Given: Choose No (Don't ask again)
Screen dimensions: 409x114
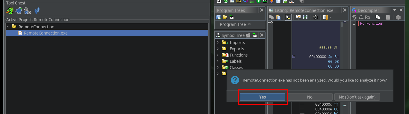Looking at the screenshot, I should 357,97.
